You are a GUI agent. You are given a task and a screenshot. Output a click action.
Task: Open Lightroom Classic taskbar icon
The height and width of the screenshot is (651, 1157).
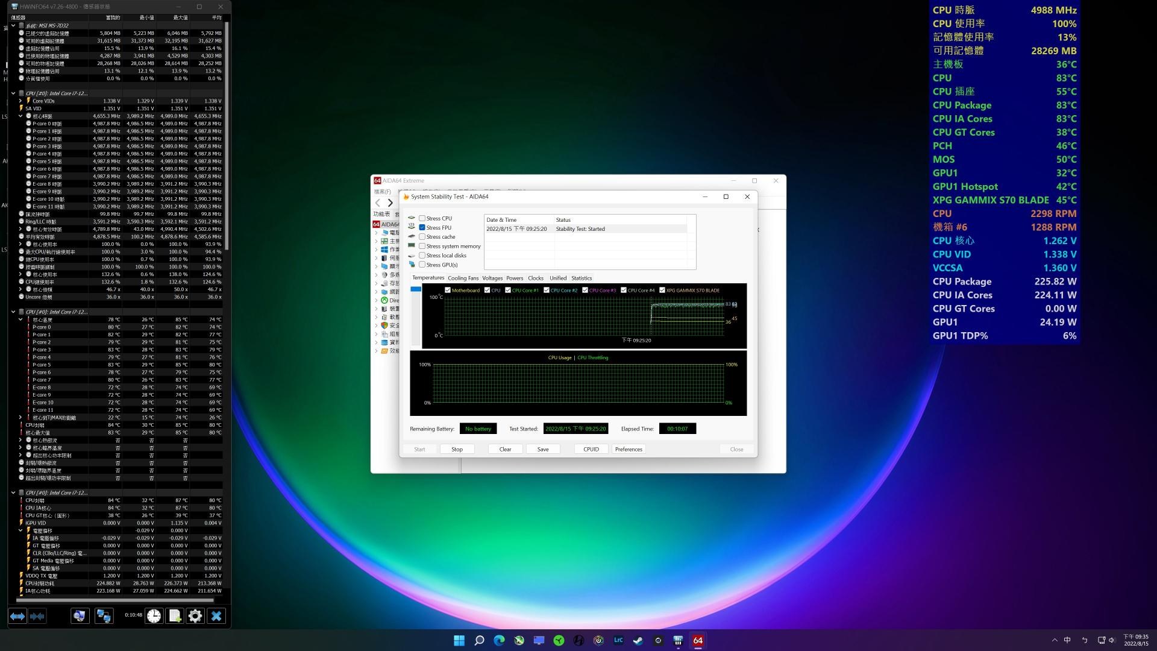618,640
